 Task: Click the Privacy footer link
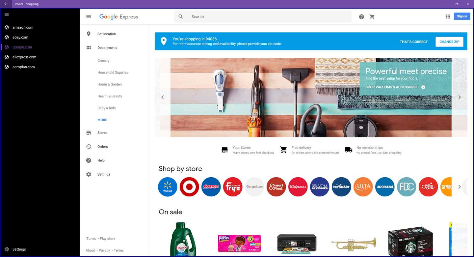point(104,250)
